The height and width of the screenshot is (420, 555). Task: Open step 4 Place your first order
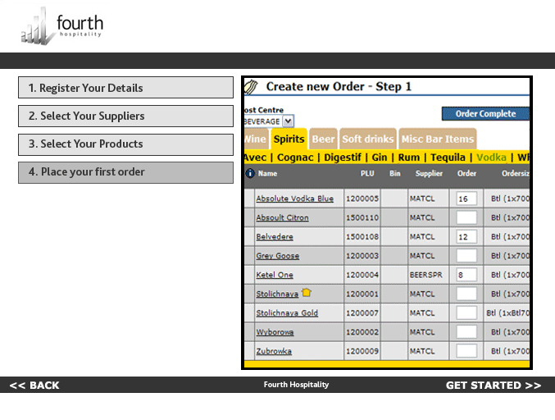point(125,172)
